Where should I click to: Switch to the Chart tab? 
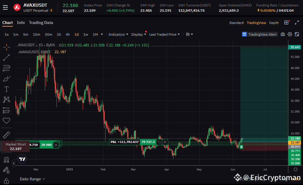tap(8, 23)
